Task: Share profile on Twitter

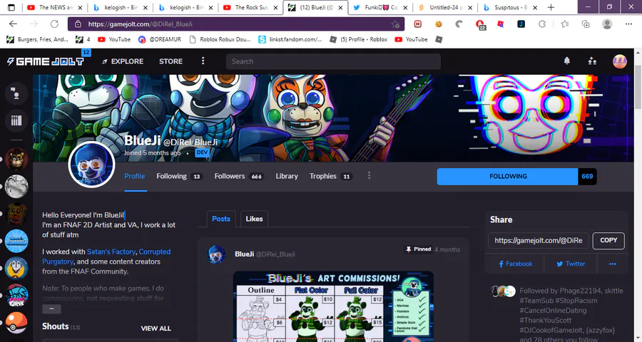Action: pos(571,264)
